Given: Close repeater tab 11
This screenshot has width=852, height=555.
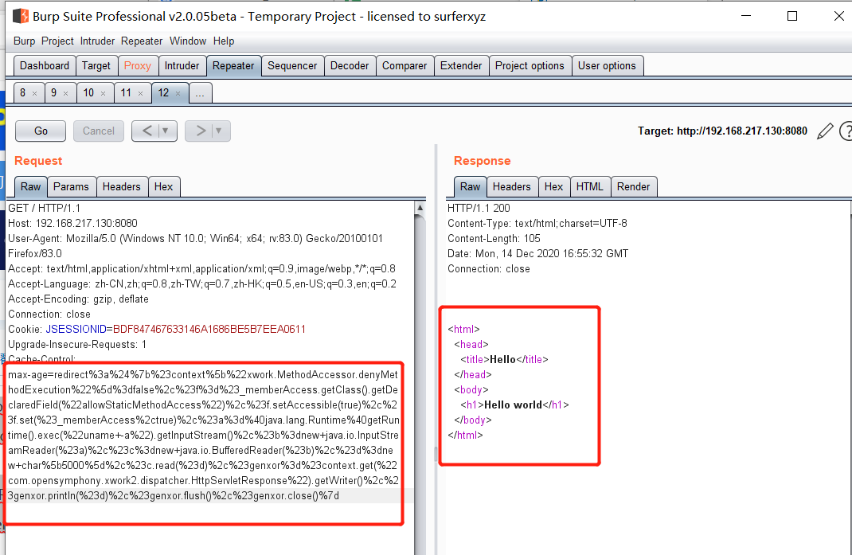Looking at the screenshot, I should (x=141, y=93).
